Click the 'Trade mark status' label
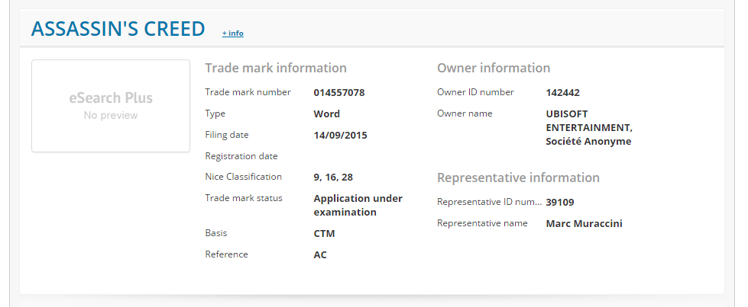Screen dimensions: 748x307 tap(244, 198)
